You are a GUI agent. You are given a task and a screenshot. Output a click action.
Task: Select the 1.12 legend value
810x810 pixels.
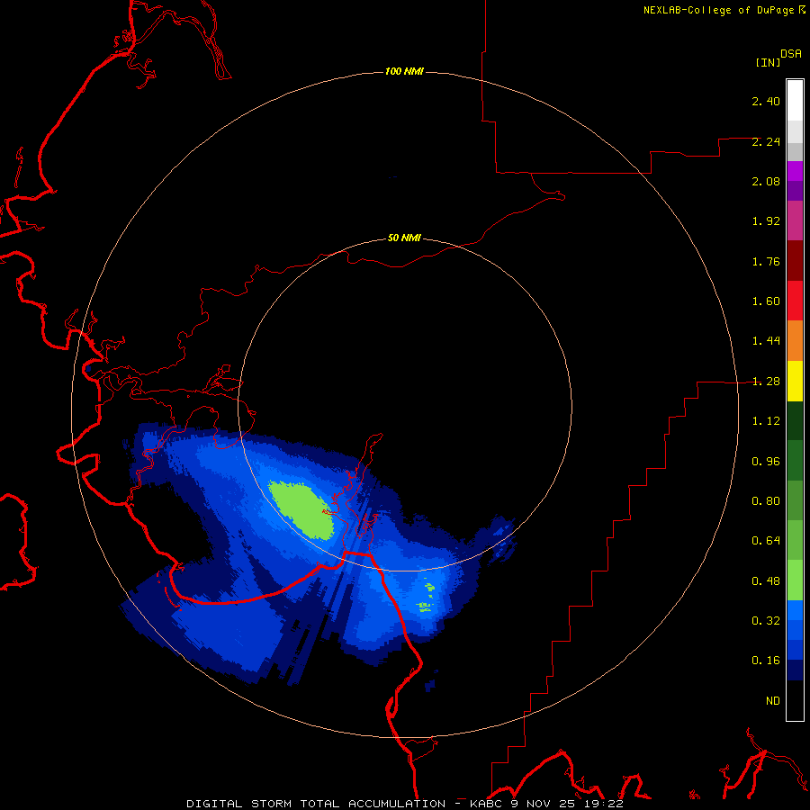point(766,421)
